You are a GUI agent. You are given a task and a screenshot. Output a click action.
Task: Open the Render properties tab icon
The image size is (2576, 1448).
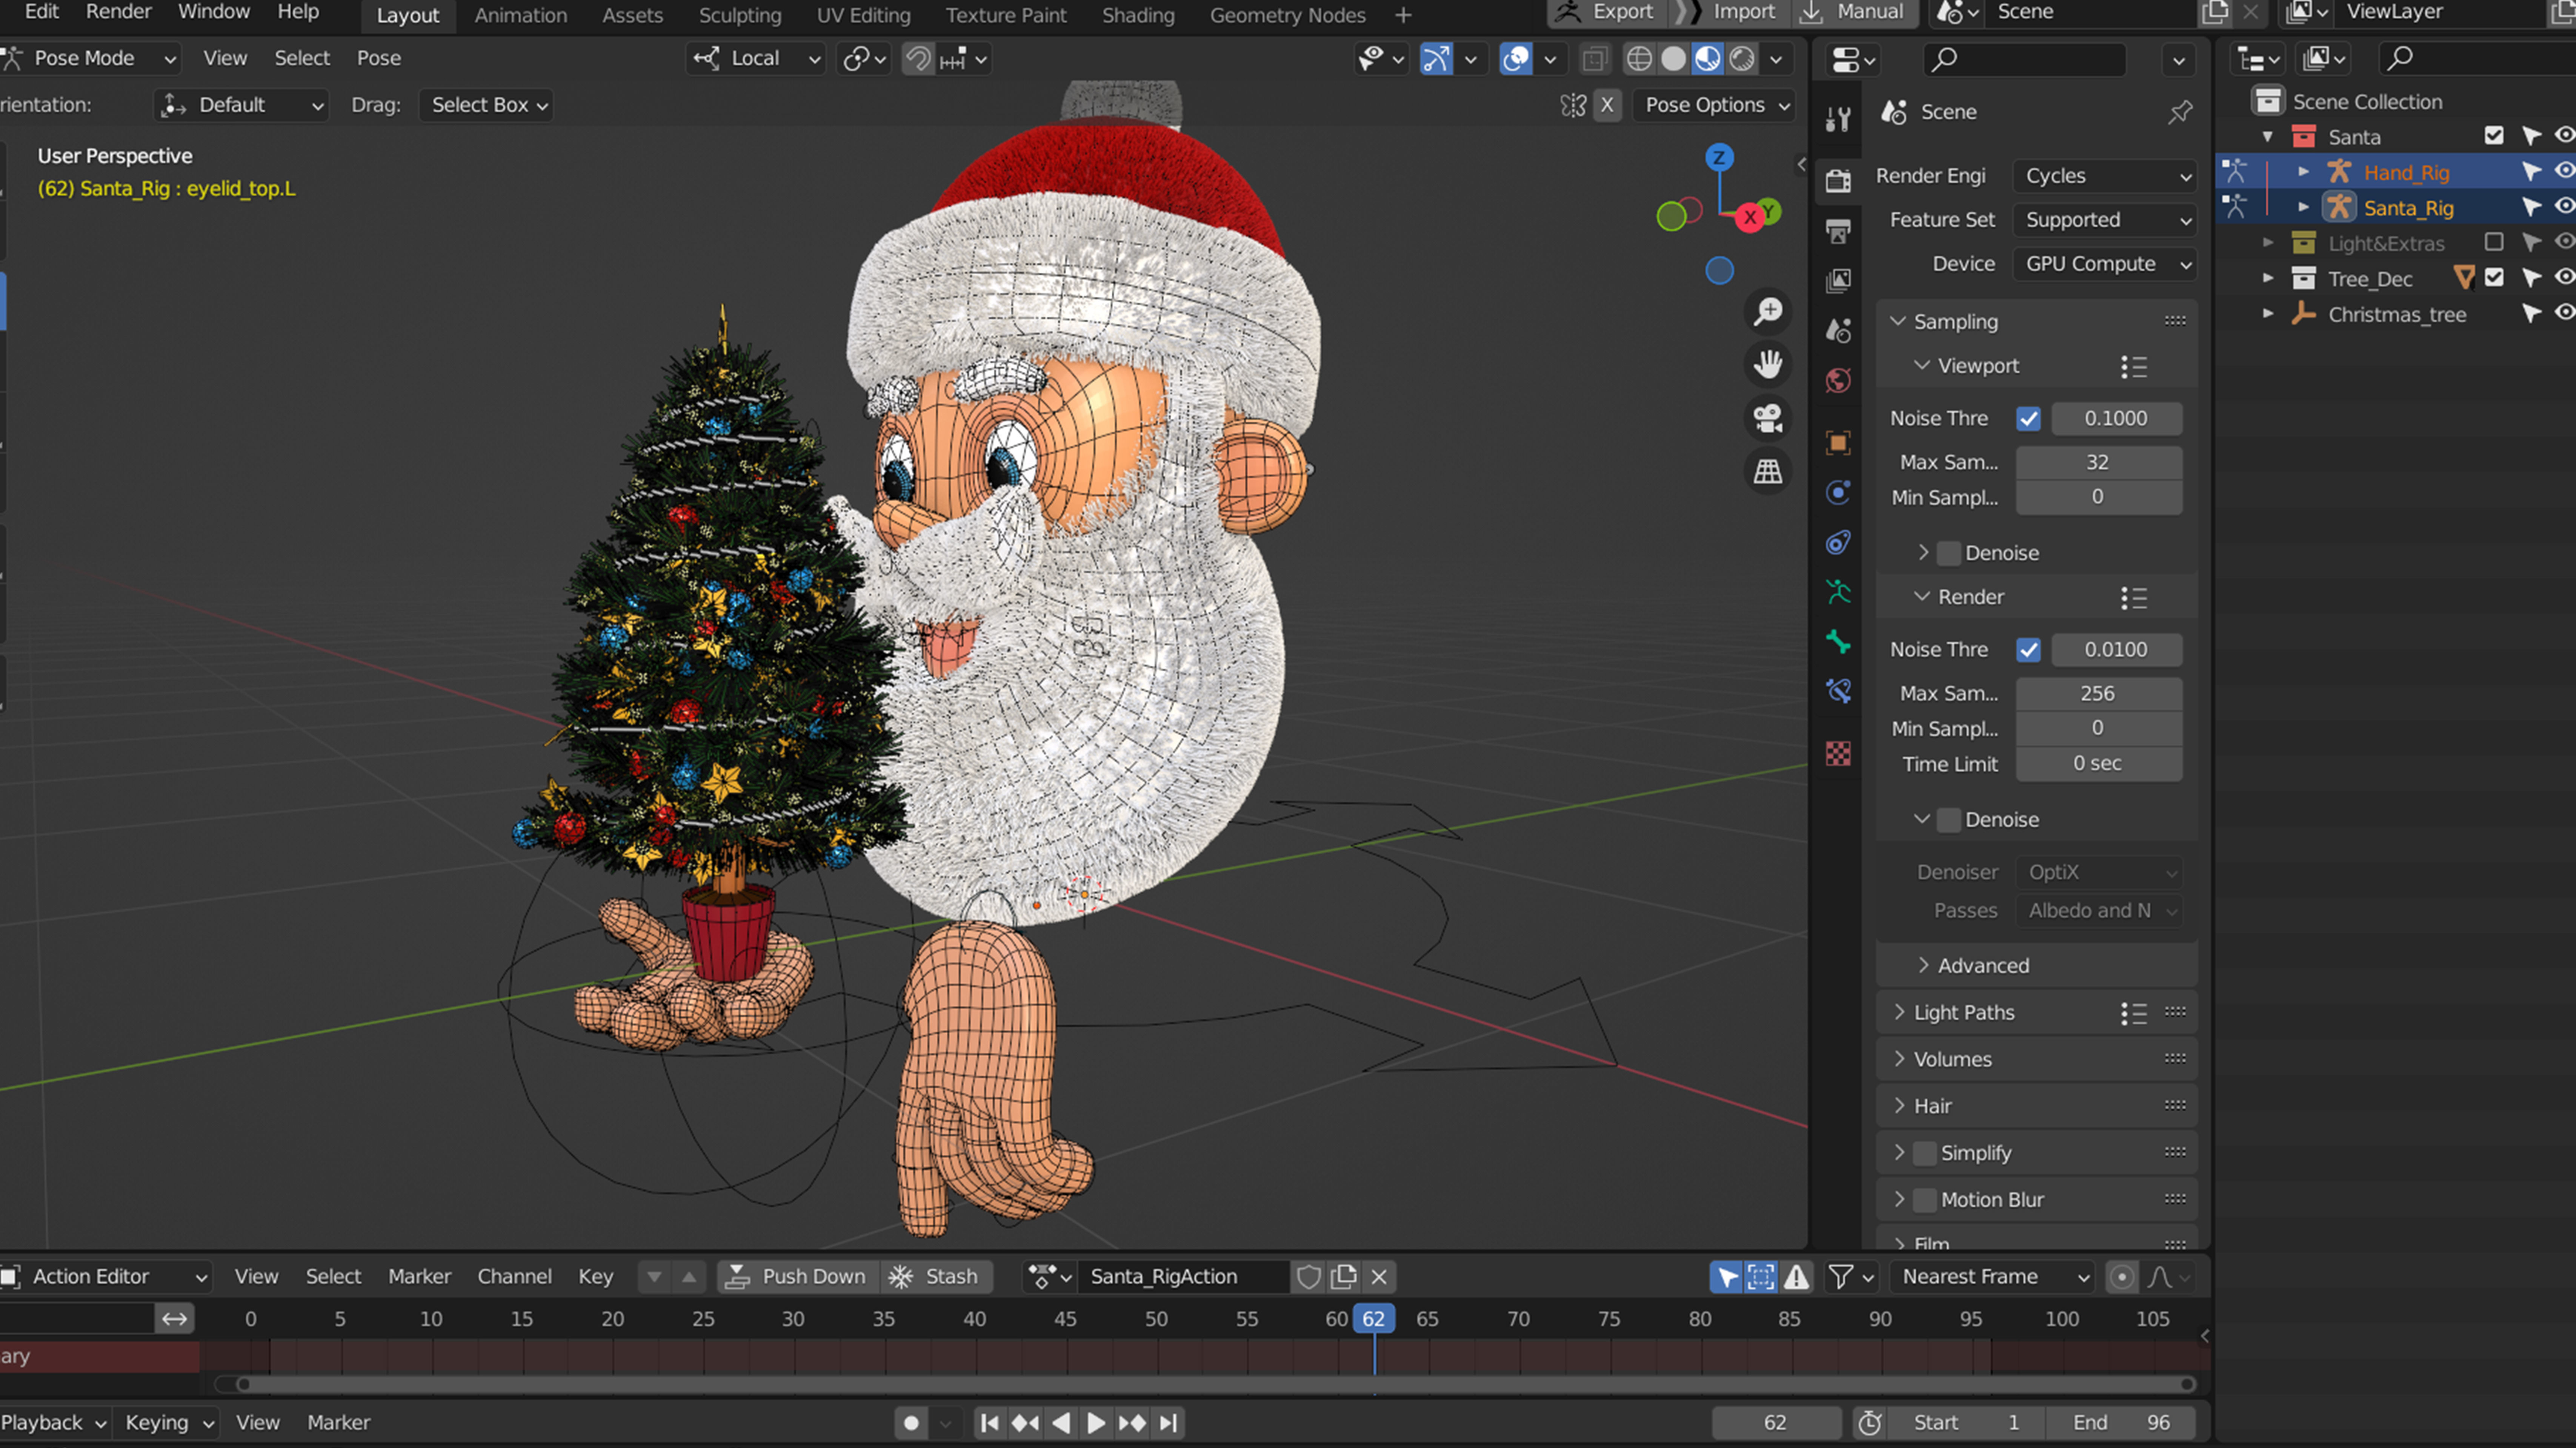point(1838,181)
